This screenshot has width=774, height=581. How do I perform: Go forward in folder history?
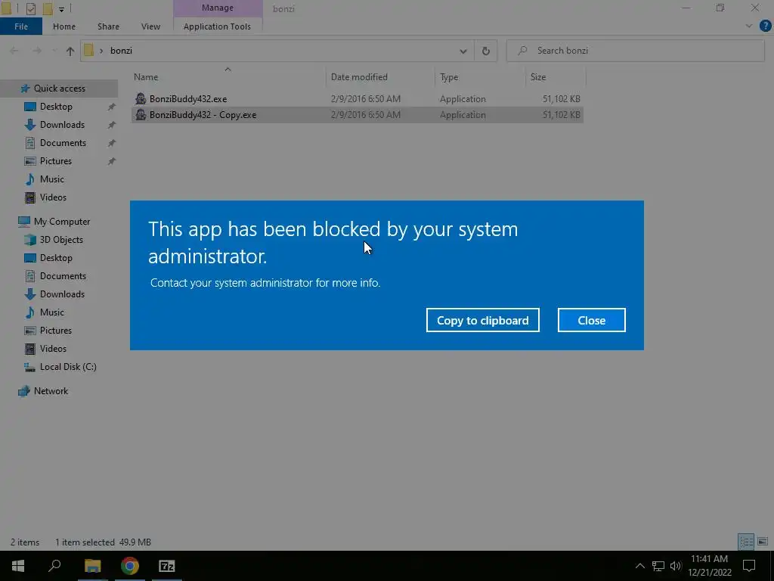[x=37, y=51]
